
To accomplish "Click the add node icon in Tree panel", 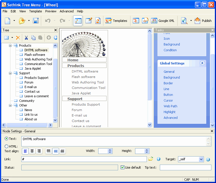I will click(6, 38).
